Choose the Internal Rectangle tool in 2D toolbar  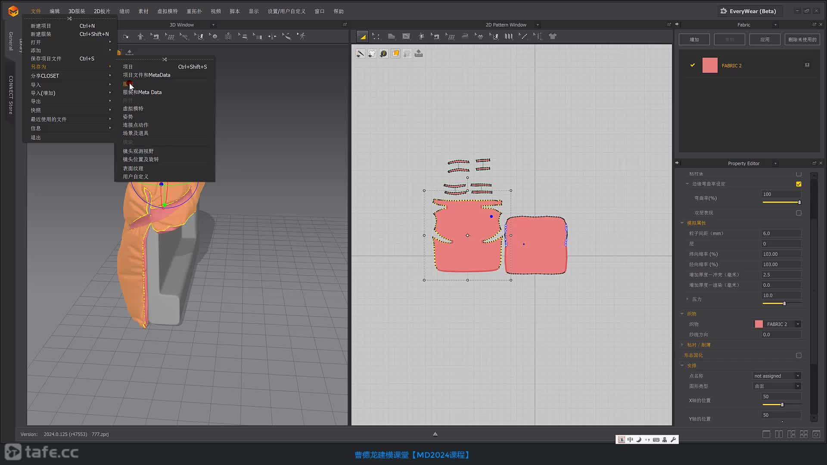pyautogui.click(x=406, y=37)
